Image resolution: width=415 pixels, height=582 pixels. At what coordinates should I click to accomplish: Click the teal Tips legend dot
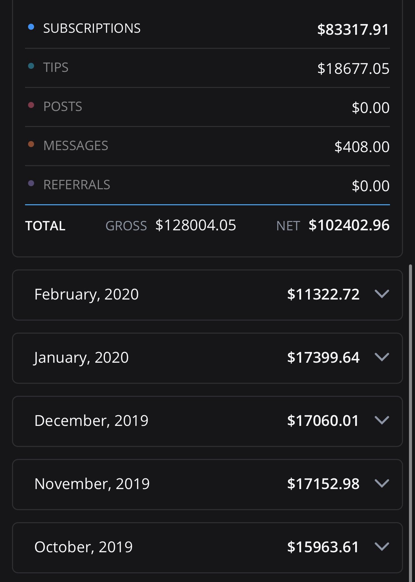(x=31, y=66)
